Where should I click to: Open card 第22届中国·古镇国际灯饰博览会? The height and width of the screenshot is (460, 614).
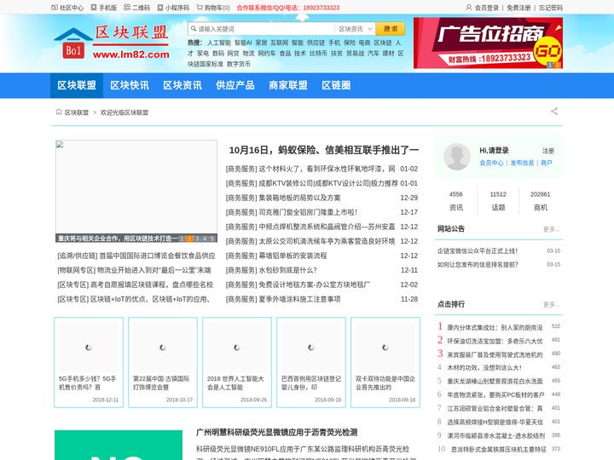pos(163,362)
